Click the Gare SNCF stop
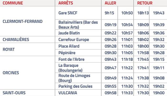The height and width of the screenshot is (96, 167). pos(68,13)
